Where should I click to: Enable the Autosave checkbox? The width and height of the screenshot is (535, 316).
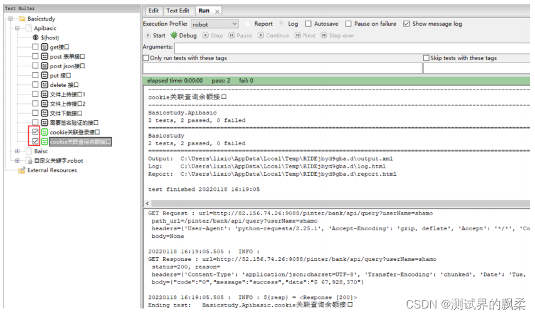309,24
